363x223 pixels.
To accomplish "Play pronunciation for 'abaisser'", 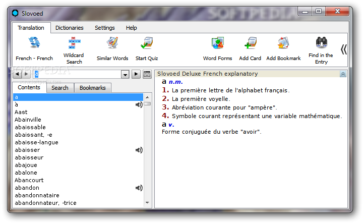I will click(139, 150).
